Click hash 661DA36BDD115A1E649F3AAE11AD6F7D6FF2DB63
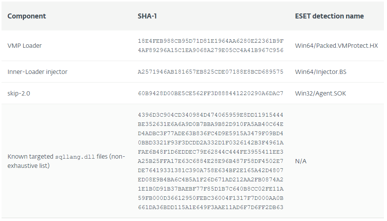The image size is (387, 221). click(210, 208)
